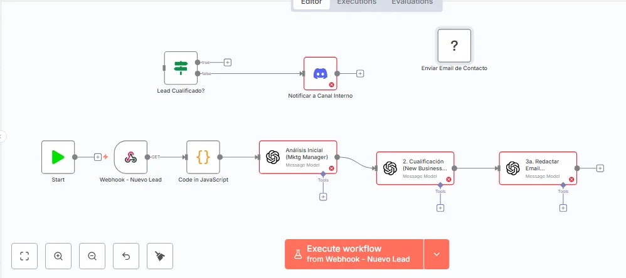The image size is (626, 278).
Task: Click the green Start trigger node
Action: [x=58, y=157]
